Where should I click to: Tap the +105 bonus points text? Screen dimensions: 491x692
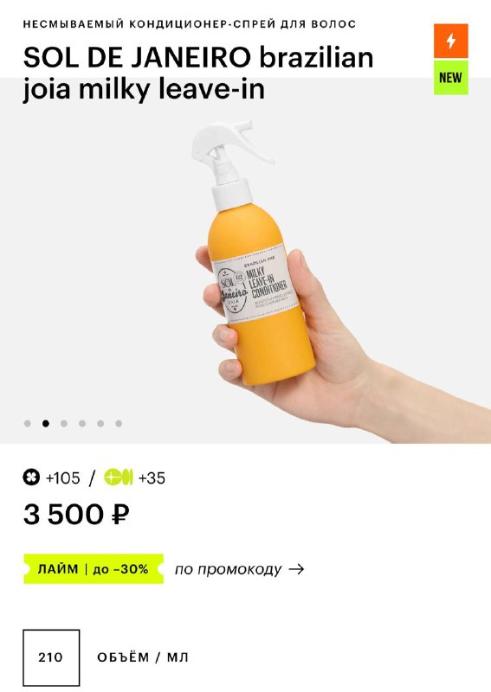63,478
